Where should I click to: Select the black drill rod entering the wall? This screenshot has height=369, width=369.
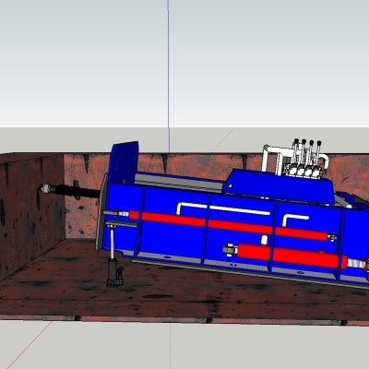[x=70, y=190]
